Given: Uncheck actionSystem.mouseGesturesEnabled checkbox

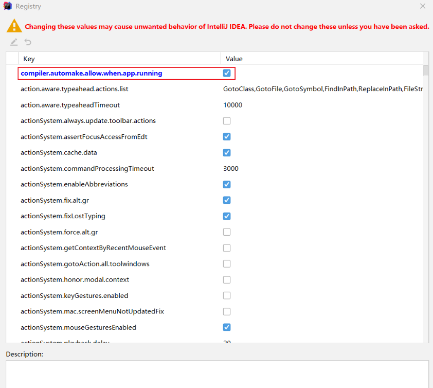Looking at the screenshot, I should coord(227,327).
